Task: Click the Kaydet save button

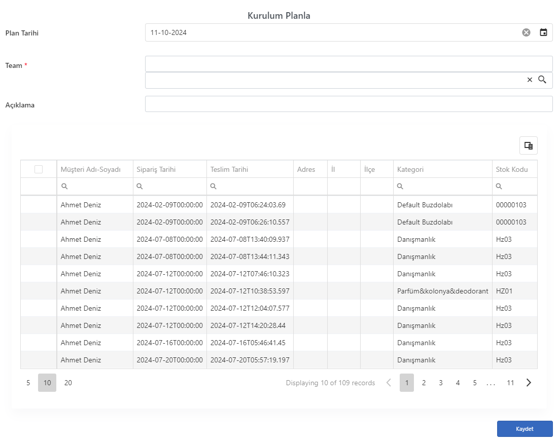Action: [x=525, y=429]
